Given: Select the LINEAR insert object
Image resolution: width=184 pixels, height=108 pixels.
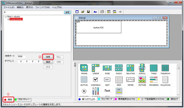Looking at the screenshot, I should click(x=96, y=69).
